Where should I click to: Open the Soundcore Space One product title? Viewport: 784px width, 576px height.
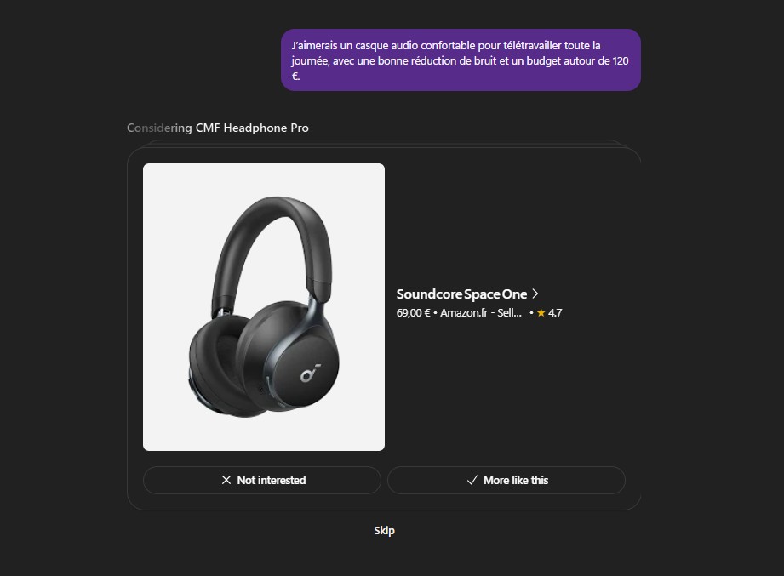pyautogui.click(x=461, y=294)
